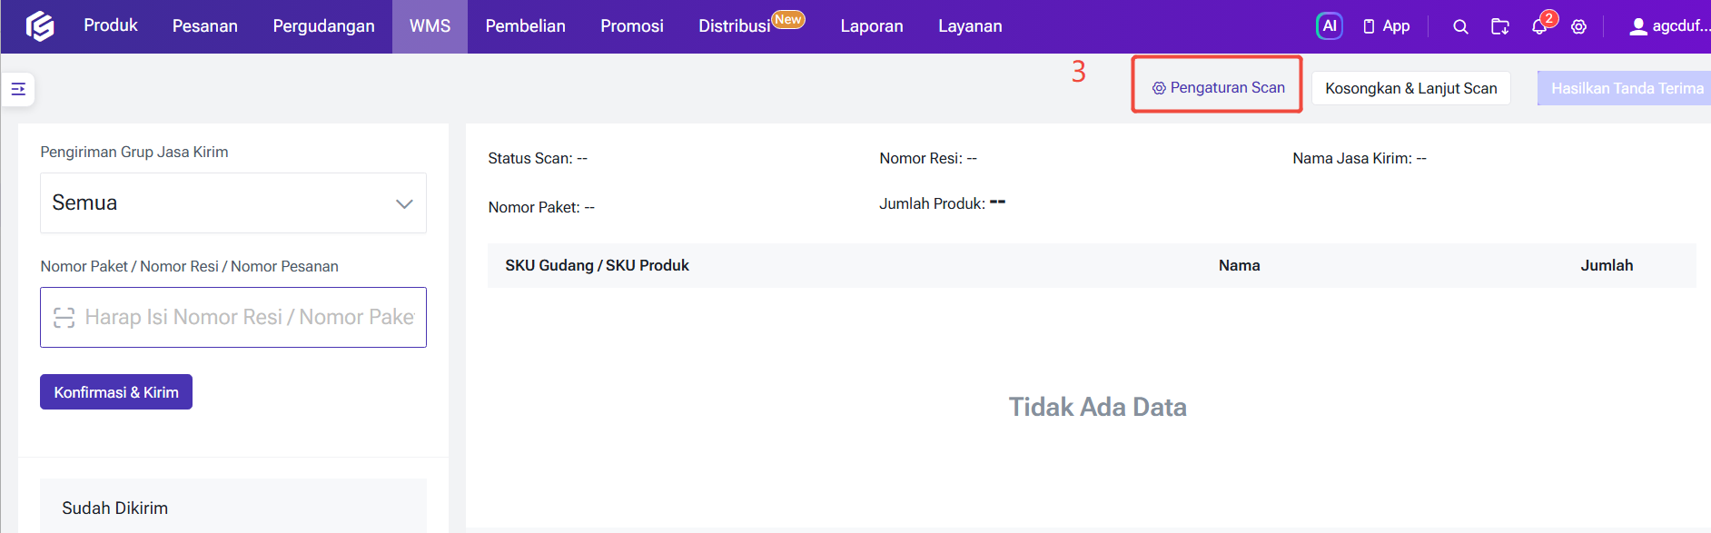
Task: Open the App download phone icon
Action: click(x=1369, y=26)
